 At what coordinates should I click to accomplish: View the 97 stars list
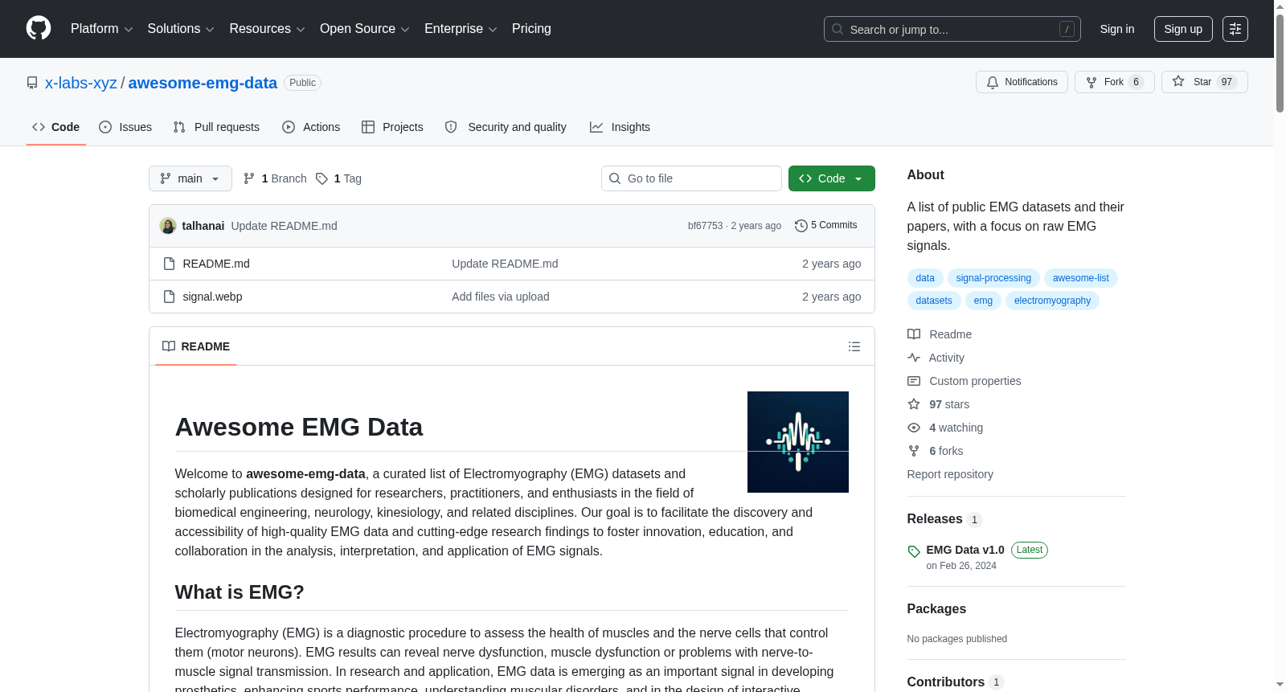[x=939, y=404]
